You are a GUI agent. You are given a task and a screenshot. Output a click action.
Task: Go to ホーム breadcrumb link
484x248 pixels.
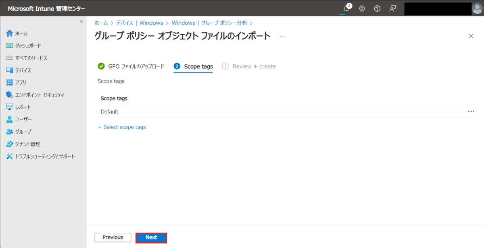(x=101, y=23)
